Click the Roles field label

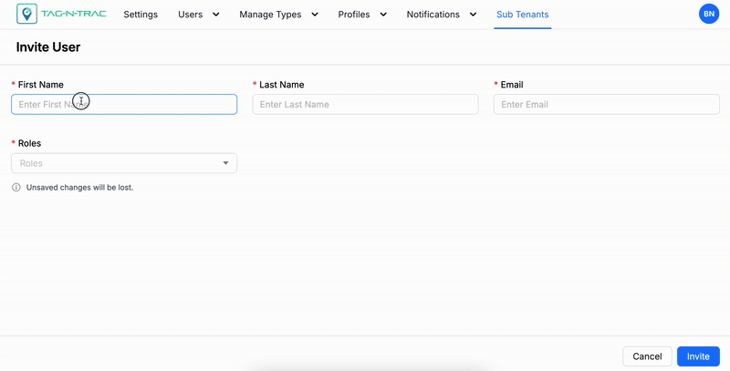tap(29, 143)
